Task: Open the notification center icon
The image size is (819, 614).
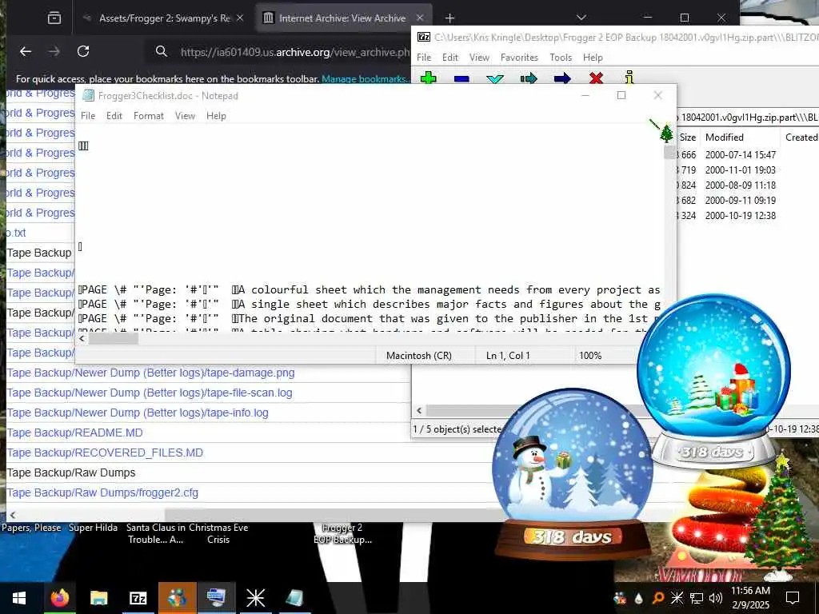Action: [793, 598]
